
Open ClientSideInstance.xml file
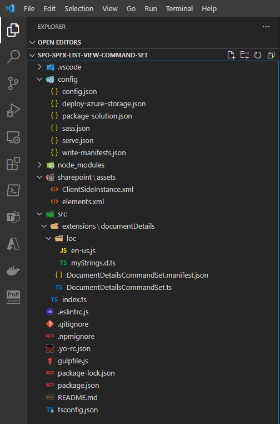(153, 190)
